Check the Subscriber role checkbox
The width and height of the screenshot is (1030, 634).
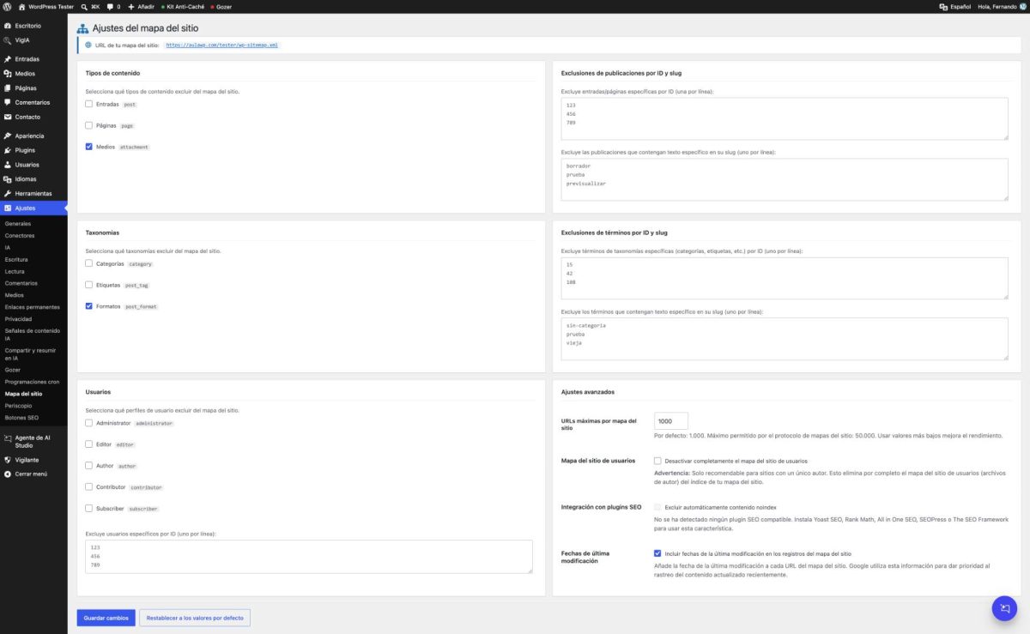click(x=89, y=508)
